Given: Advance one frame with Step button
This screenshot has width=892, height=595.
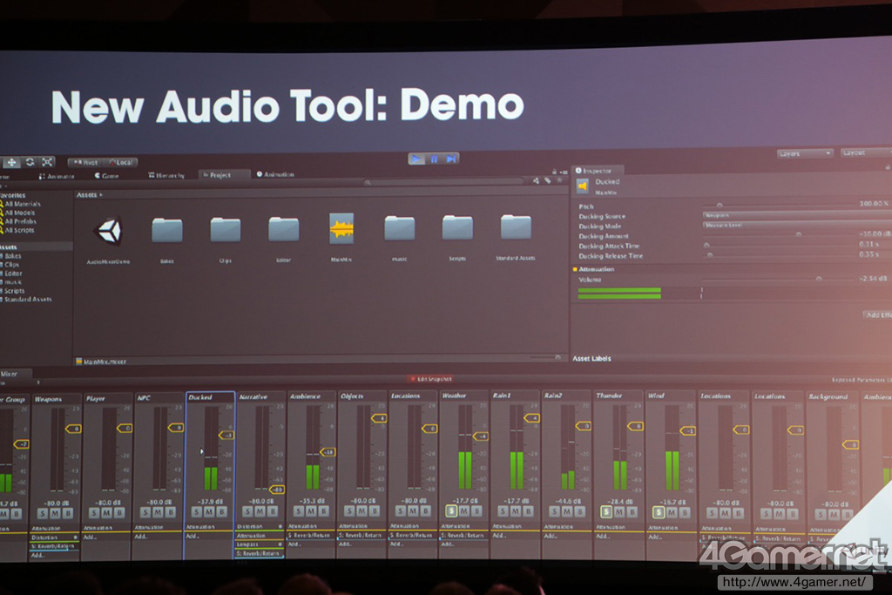Looking at the screenshot, I should (451, 159).
